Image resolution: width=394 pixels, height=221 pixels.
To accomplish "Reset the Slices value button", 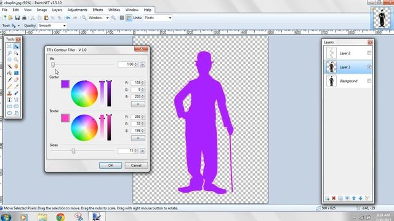I will (x=142, y=151).
